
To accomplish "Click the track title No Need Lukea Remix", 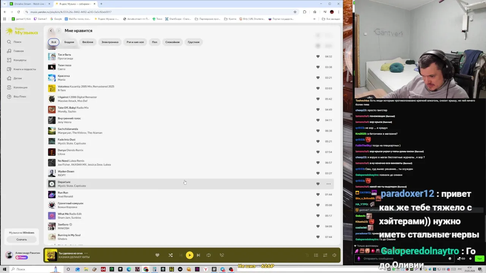I will click(71, 161).
